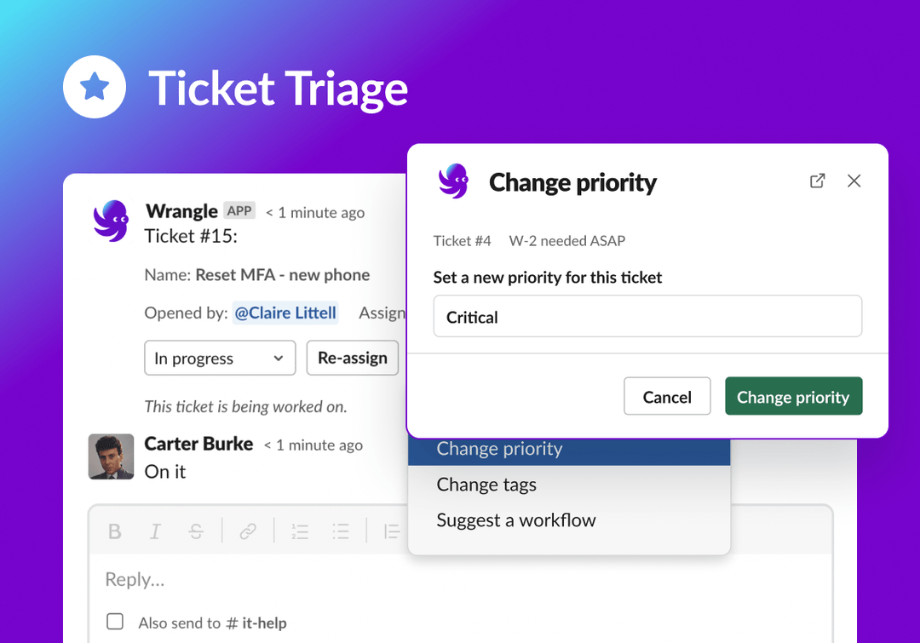Insert a hyperlink using the link icon
The height and width of the screenshot is (643, 920).
pyautogui.click(x=248, y=531)
